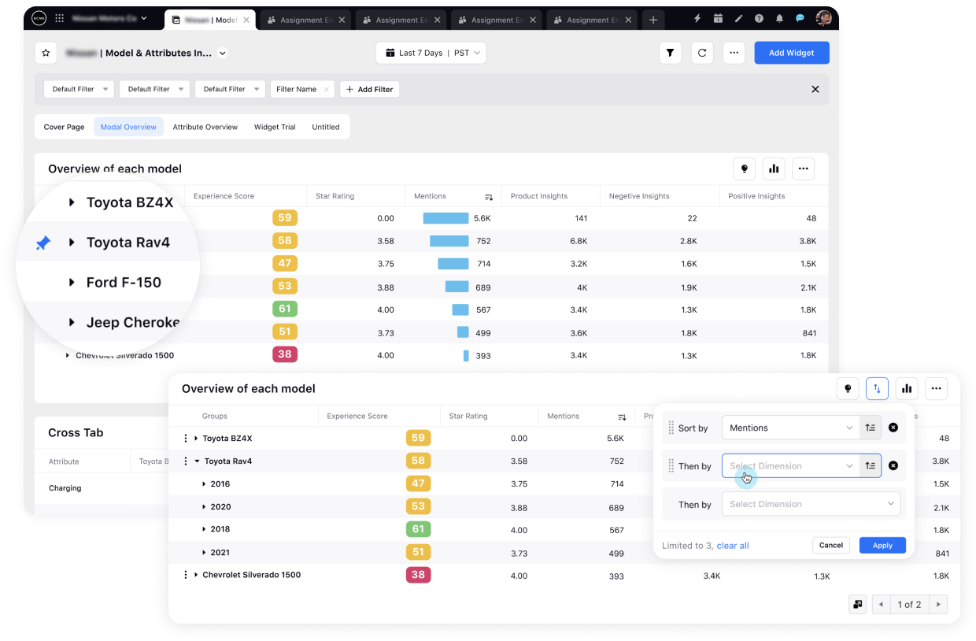976x641 pixels.
Task: Favorite the dashboard using the star icon
Action: coord(46,53)
